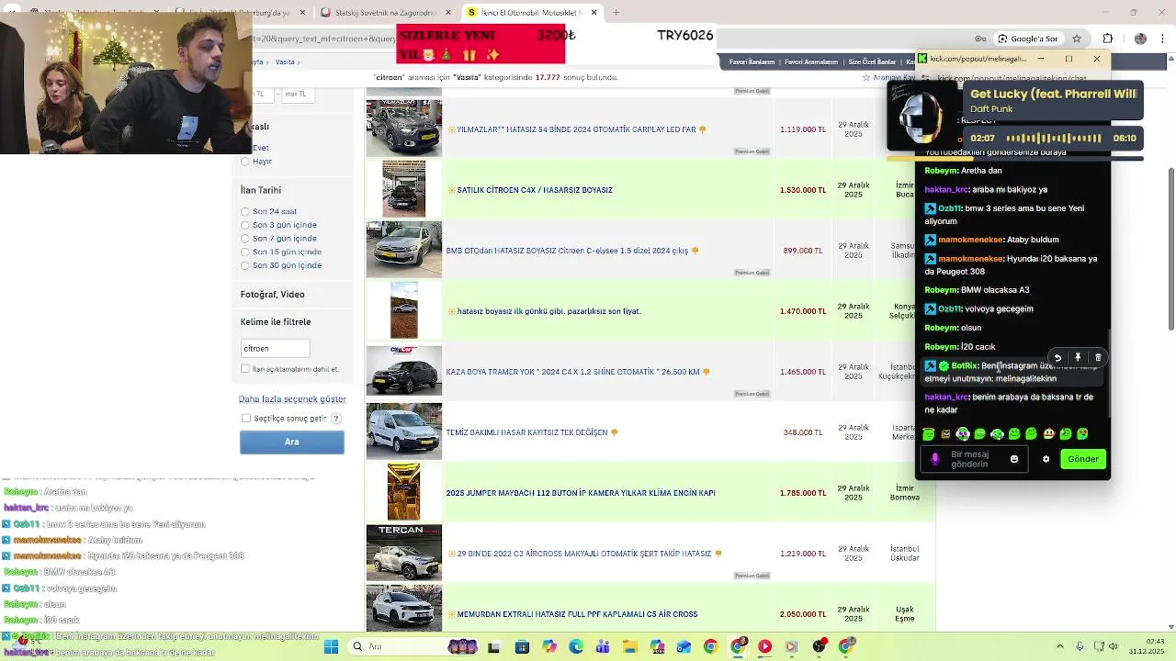Open Chrome three-dot menu
The width and height of the screenshot is (1176, 661).
(x=1163, y=39)
